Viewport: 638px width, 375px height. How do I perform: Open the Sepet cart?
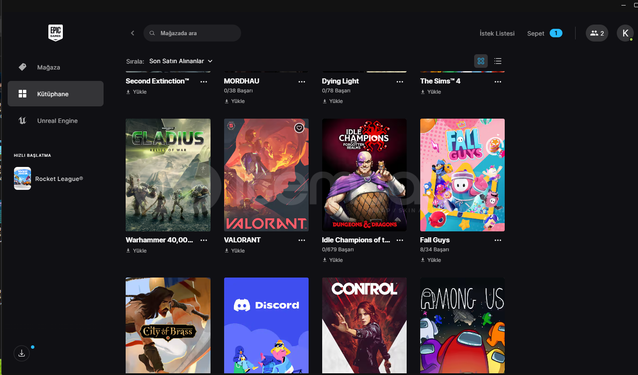(536, 33)
